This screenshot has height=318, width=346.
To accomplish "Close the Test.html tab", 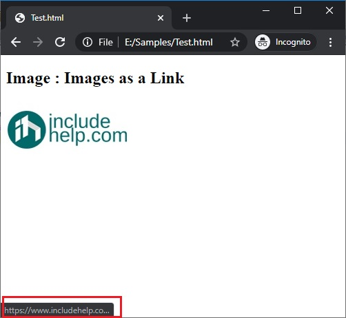I will coord(161,18).
